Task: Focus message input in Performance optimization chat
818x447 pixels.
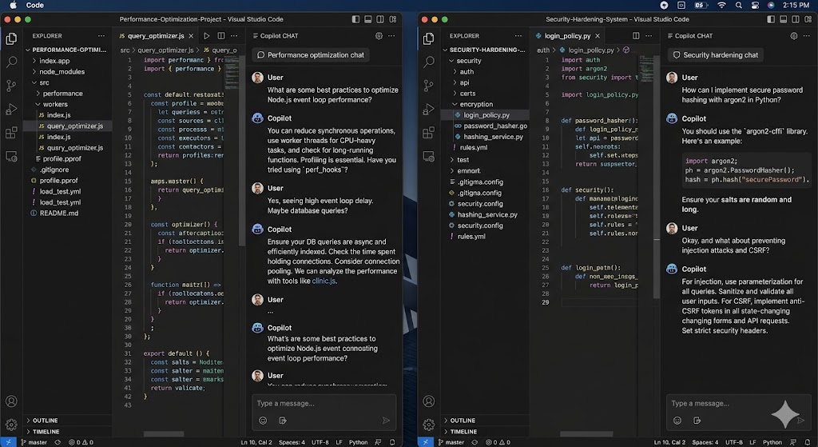Action: tap(324, 403)
